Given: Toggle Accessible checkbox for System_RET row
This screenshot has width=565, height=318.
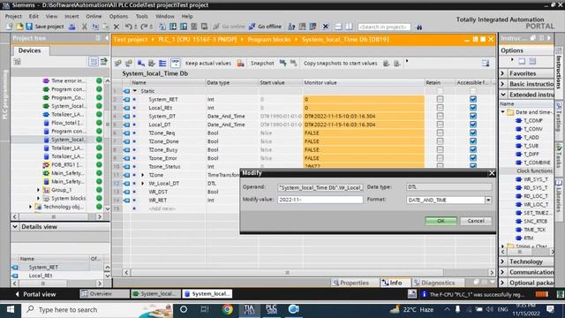Looking at the screenshot, I should pos(473,99).
